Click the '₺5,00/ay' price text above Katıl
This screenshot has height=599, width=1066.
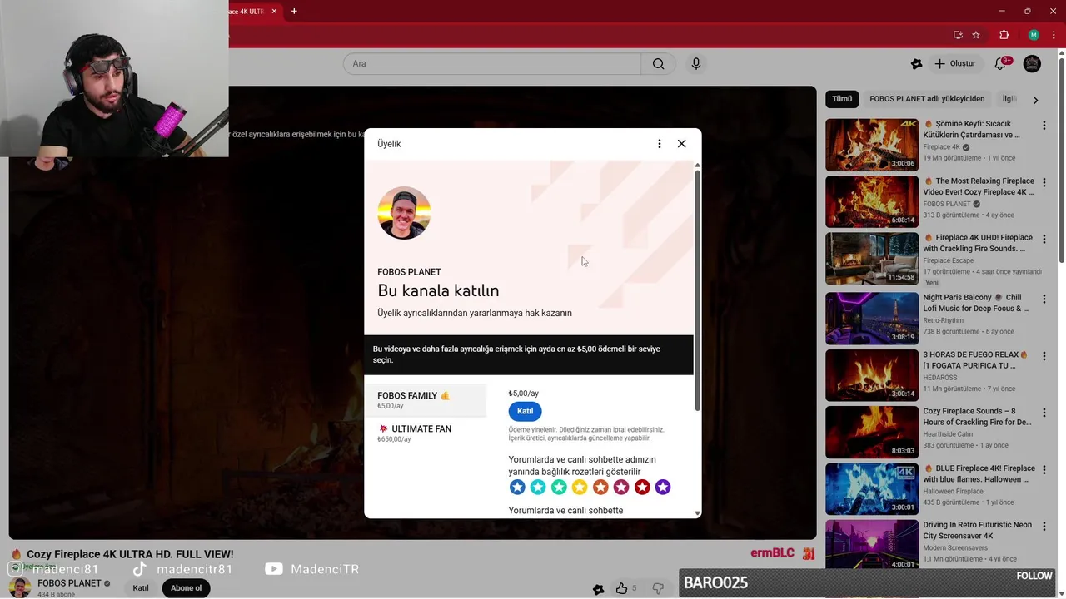[x=524, y=394]
